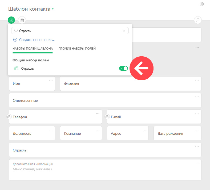Select the Компании field card
The width and height of the screenshot is (210, 190).
click(81, 133)
